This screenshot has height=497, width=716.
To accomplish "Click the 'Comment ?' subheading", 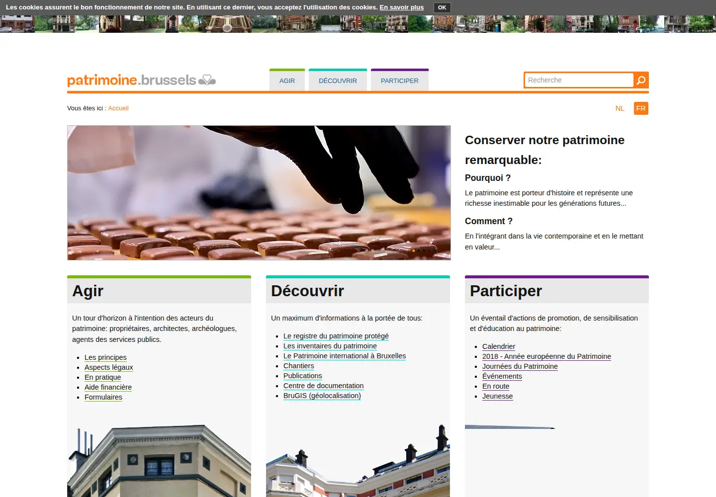I will pos(489,221).
